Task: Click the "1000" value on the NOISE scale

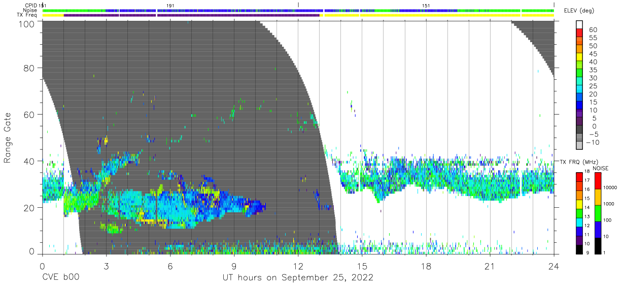Action: [609, 204]
